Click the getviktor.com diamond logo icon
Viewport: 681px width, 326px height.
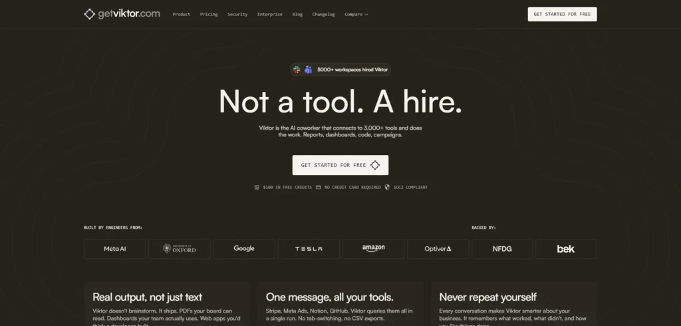tap(90, 14)
